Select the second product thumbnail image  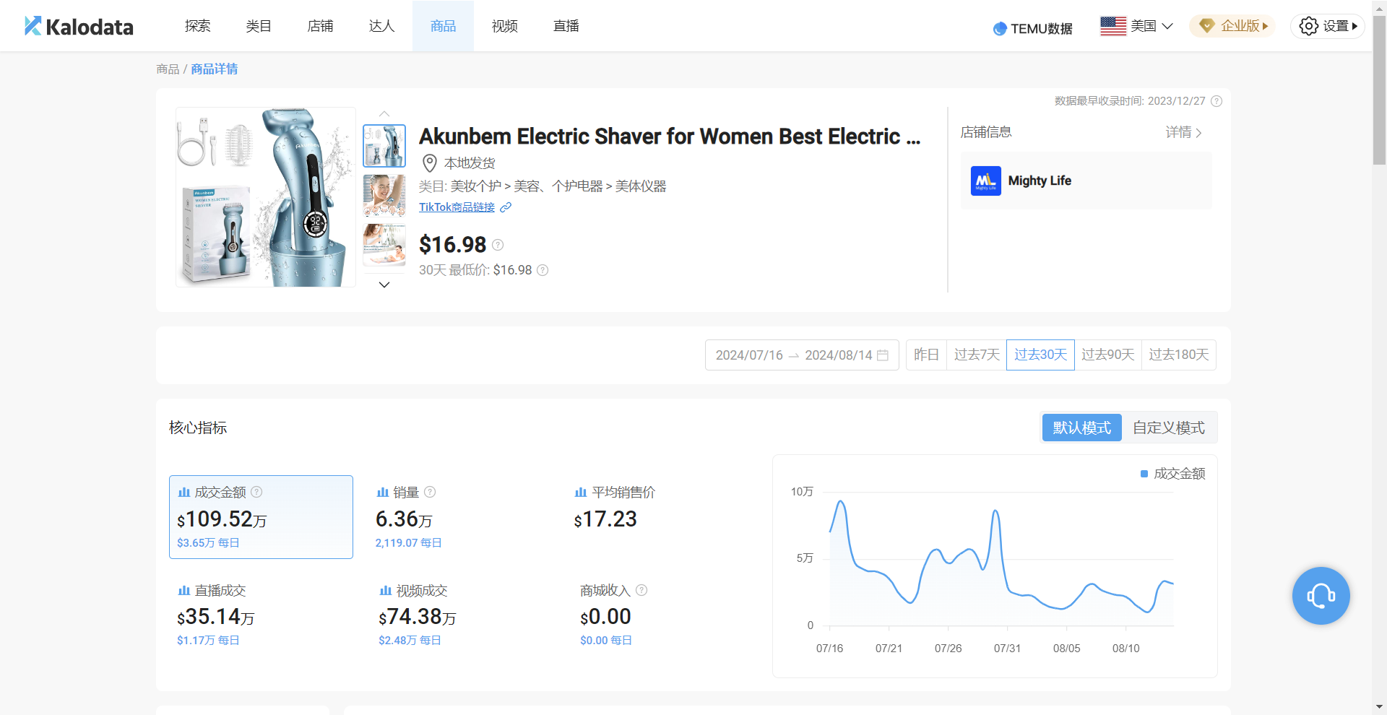pos(384,196)
